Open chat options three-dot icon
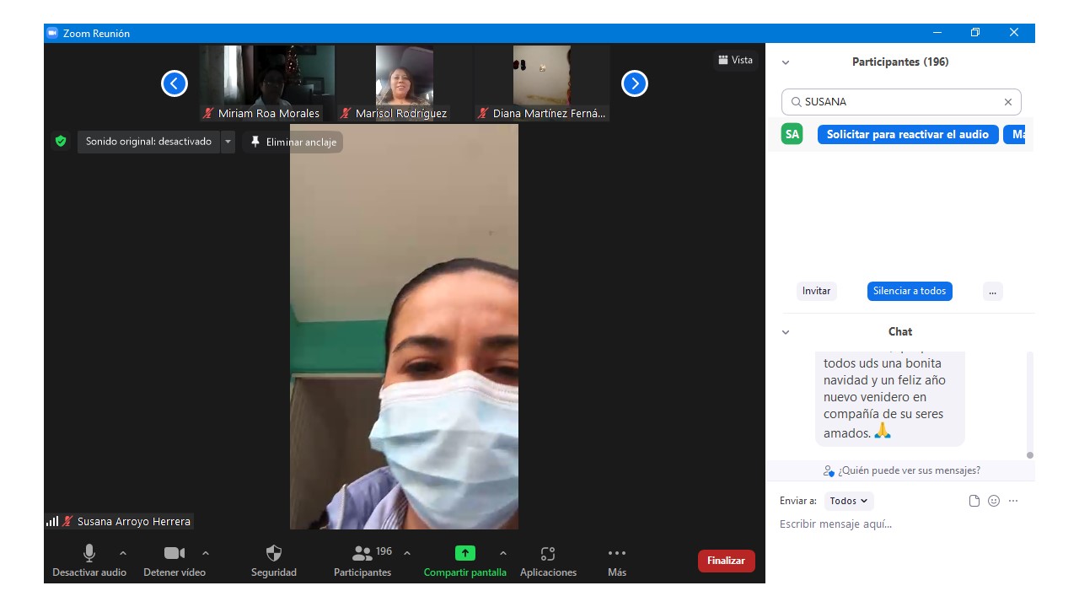1079x607 pixels. (x=1013, y=501)
